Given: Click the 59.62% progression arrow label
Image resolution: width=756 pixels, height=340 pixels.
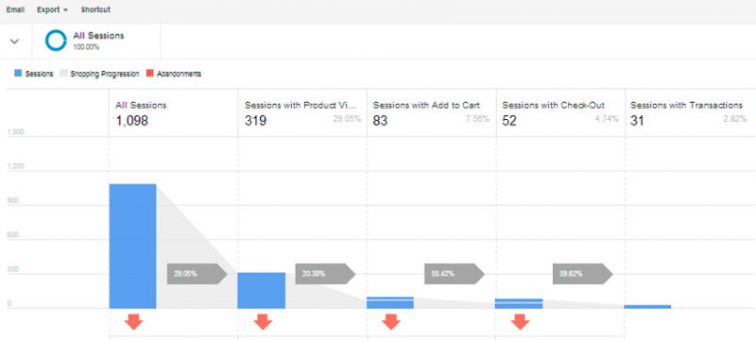Looking at the screenshot, I should [582, 274].
